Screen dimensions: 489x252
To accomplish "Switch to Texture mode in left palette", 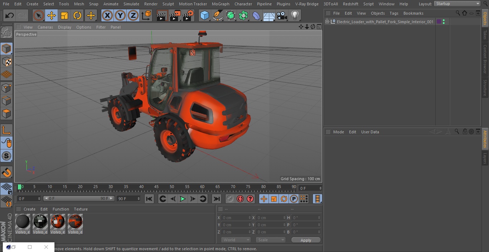I will [x=6, y=62].
